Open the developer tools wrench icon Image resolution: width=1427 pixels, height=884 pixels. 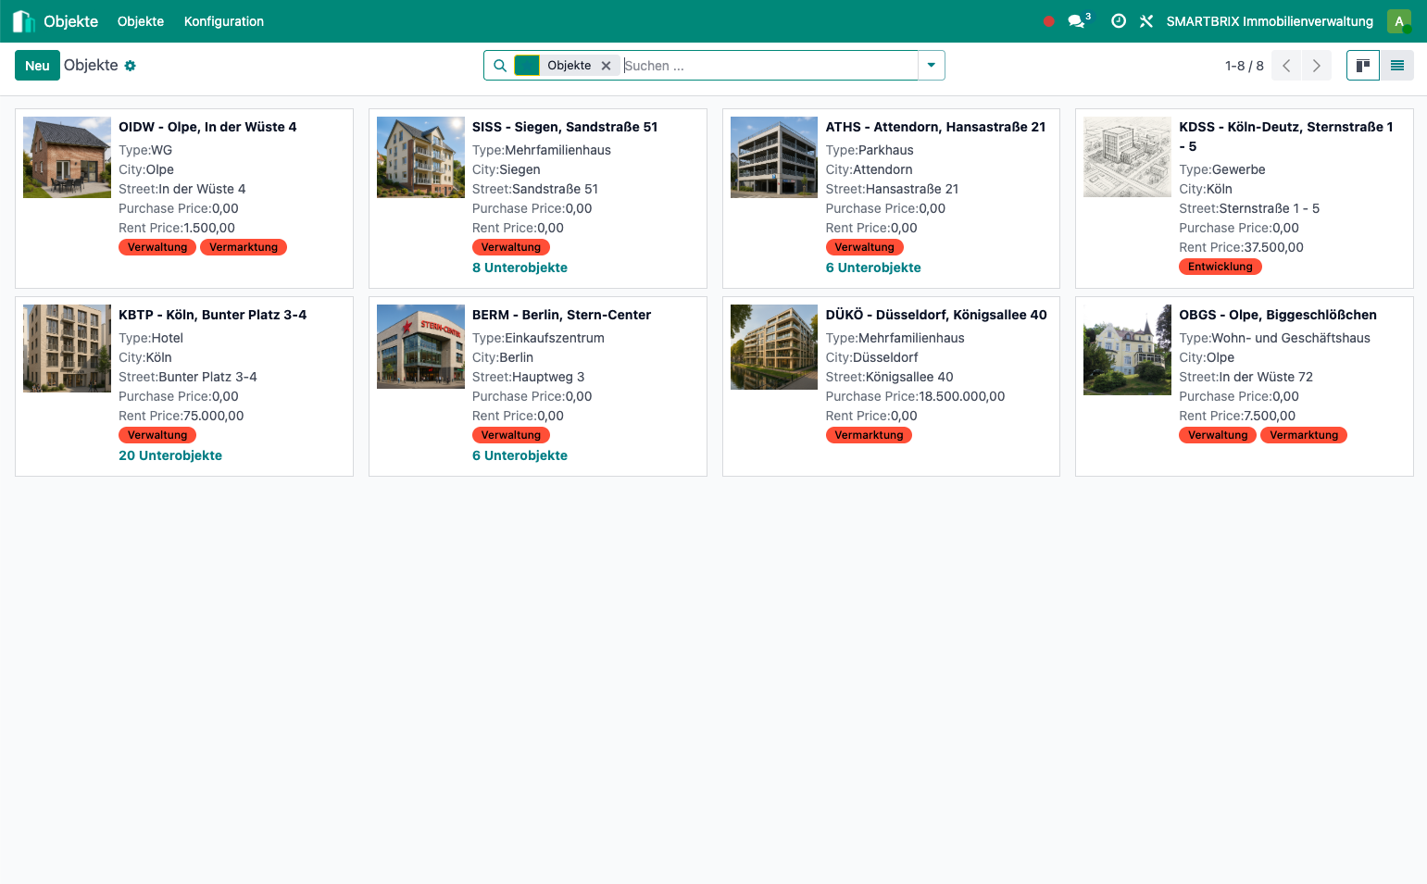pyautogui.click(x=1146, y=21)
